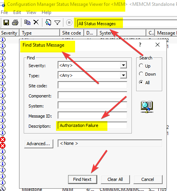
Task: Click the Cancel button
Action: (148, 179)
